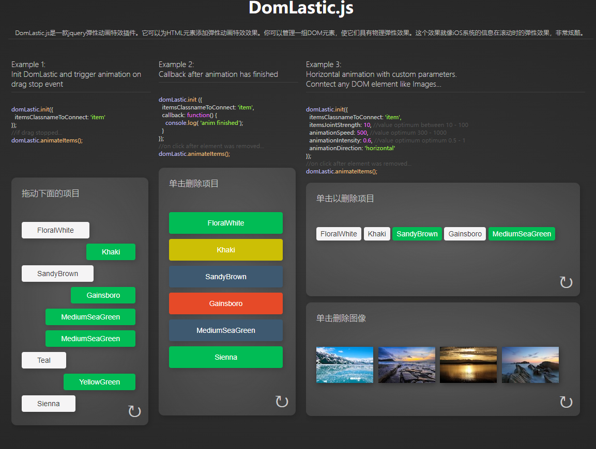
Task: Click the reset icon in the 单击删除项目 panel
Action: [282, 401]
